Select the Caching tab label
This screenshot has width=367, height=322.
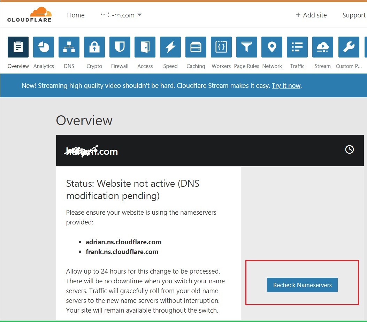pos(196,66)
